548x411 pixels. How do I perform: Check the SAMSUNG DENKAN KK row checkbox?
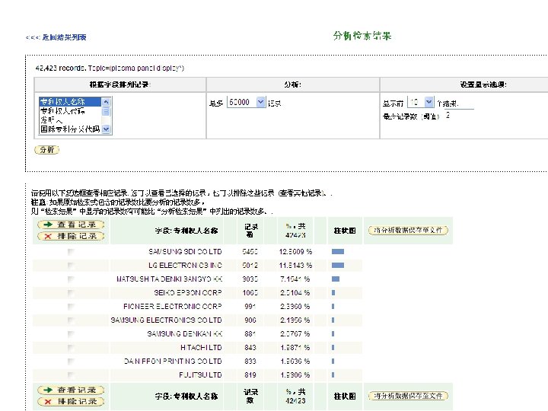[71, 334]
